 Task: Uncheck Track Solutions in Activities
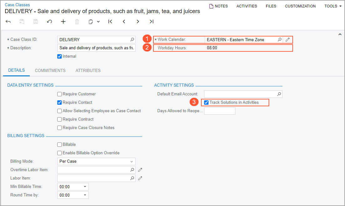pyautogui.click(x=206, y=103)
